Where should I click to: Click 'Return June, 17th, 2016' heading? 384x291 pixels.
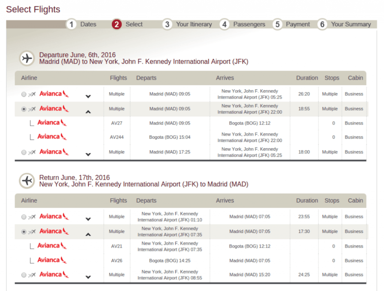[x=75, y=177]
